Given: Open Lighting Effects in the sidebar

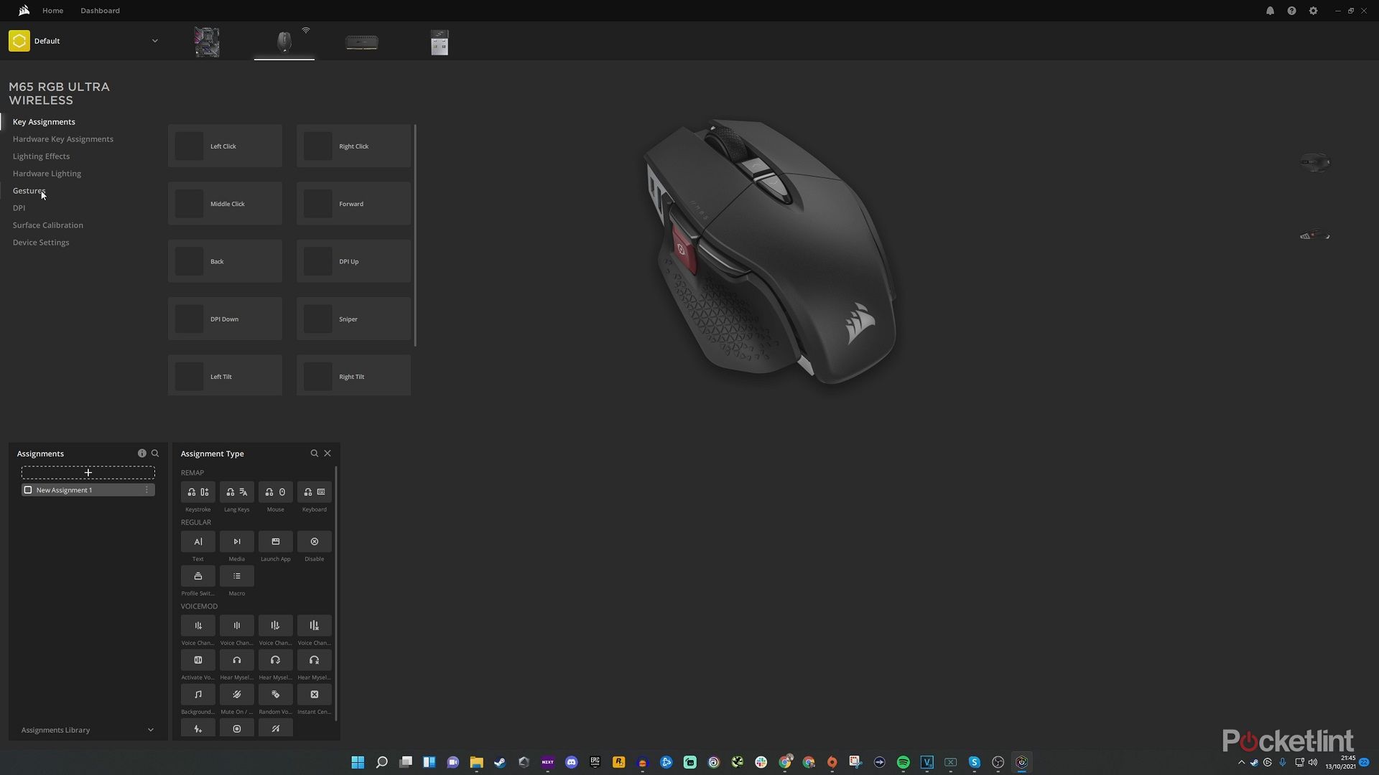Looking at the screenshot, I should pos(41,156).
